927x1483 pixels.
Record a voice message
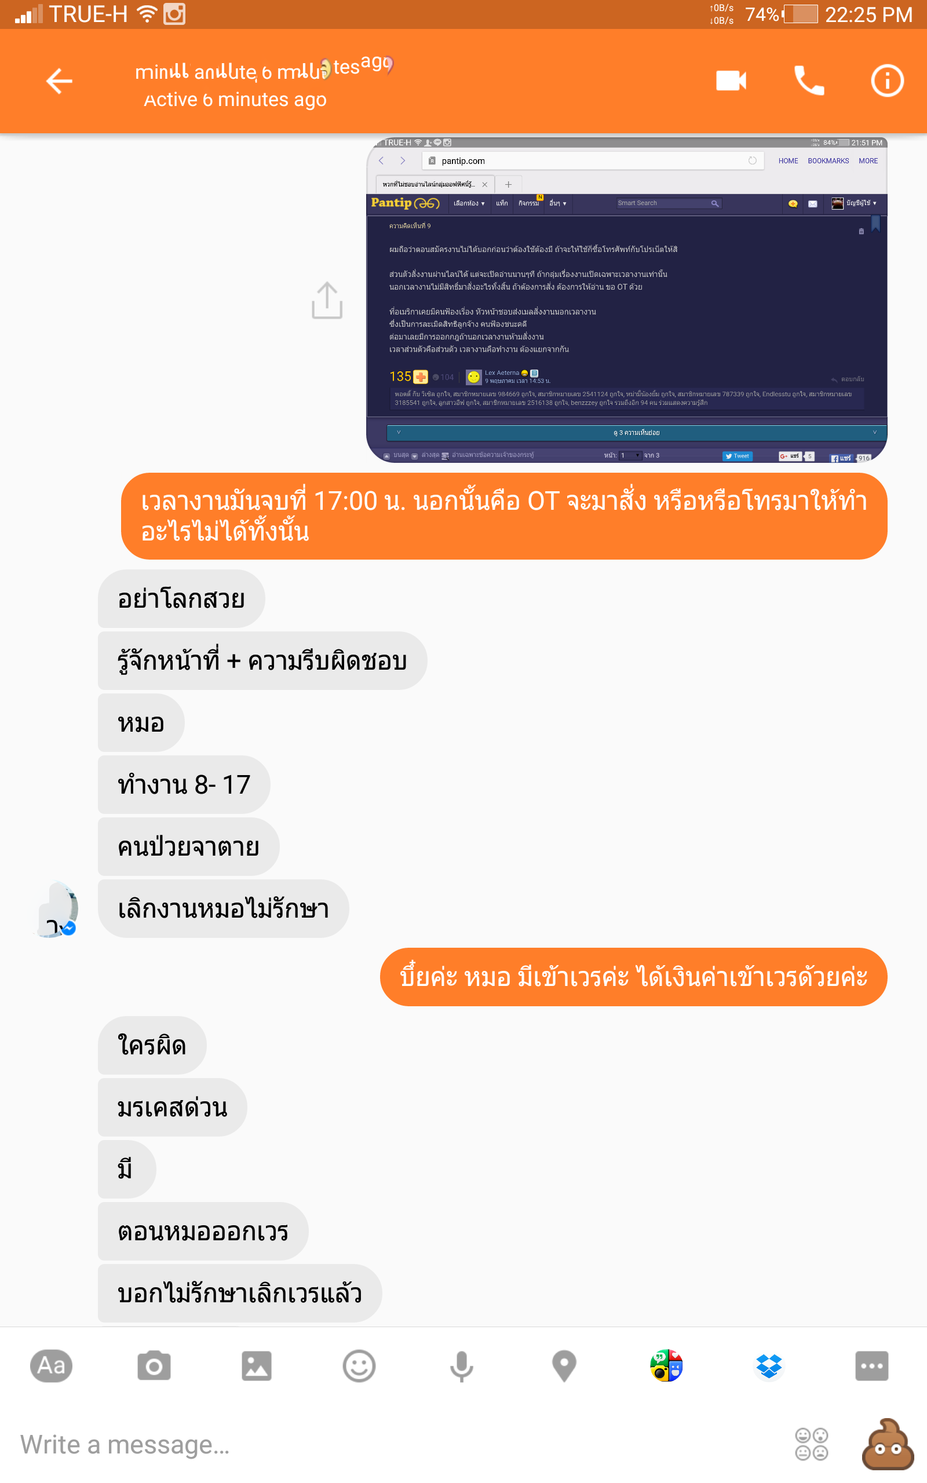461,1365
